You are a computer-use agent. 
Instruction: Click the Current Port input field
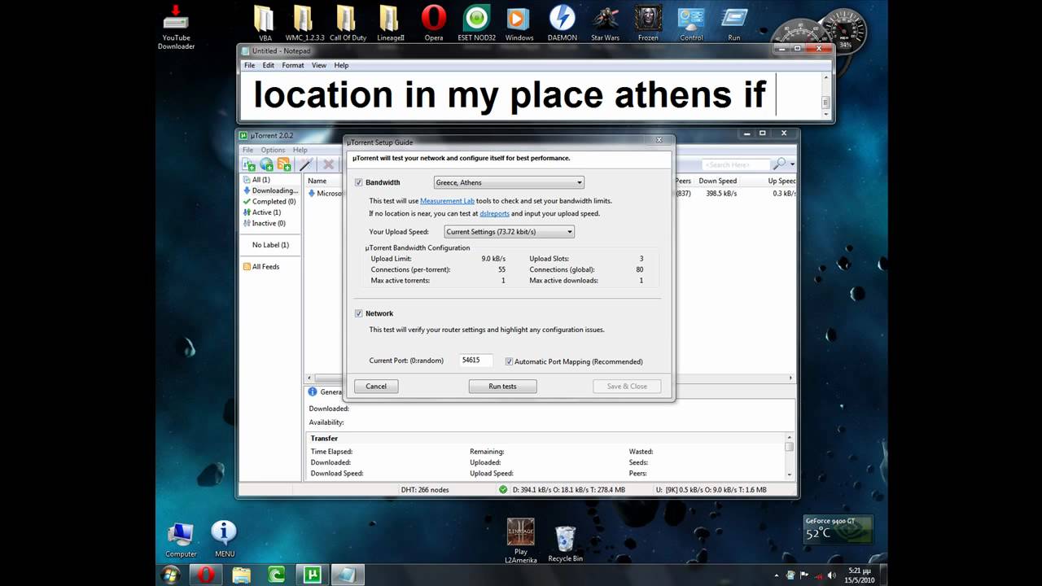coord(476,360)
